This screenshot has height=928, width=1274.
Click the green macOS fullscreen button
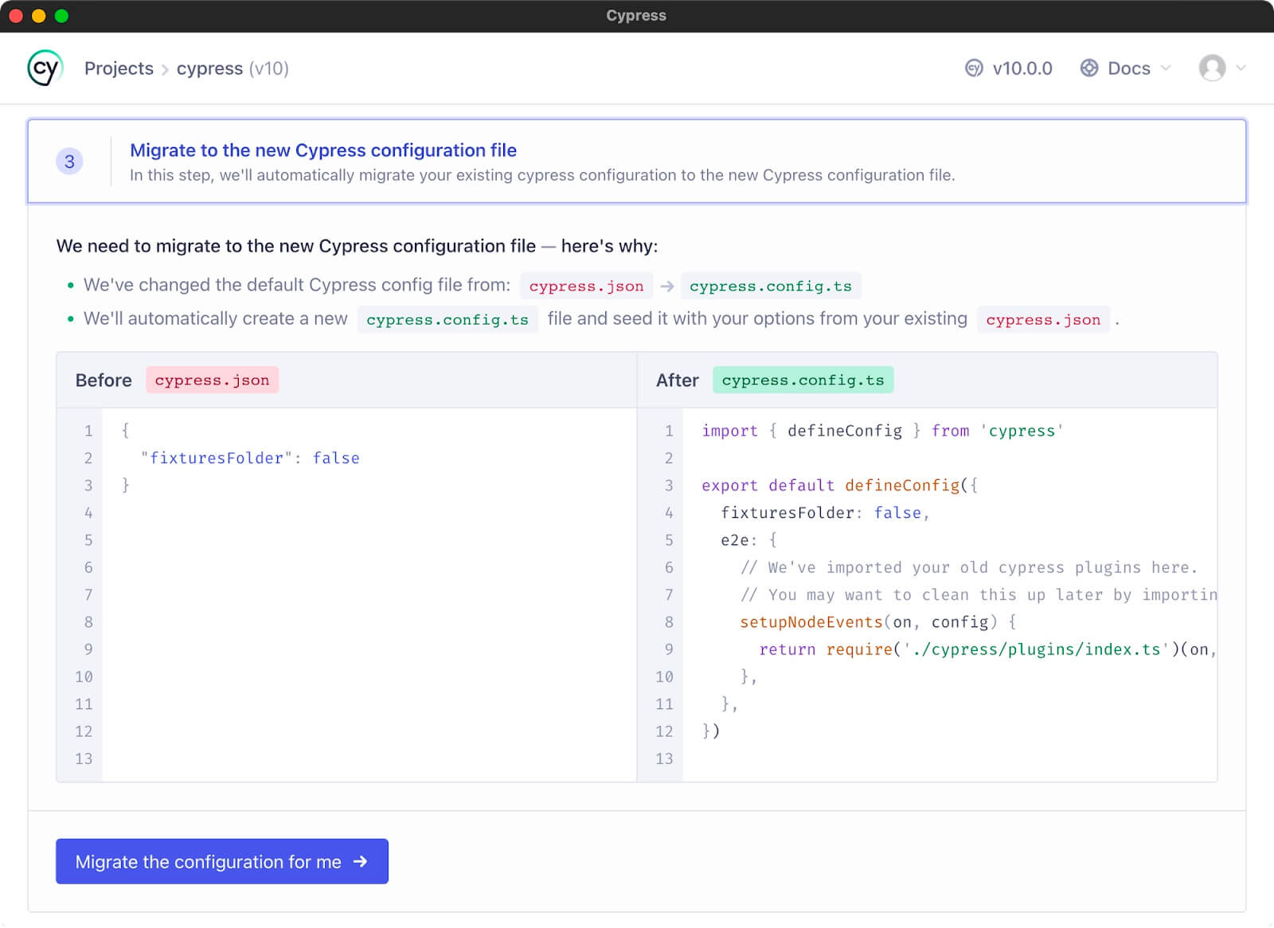pos(61,16)
